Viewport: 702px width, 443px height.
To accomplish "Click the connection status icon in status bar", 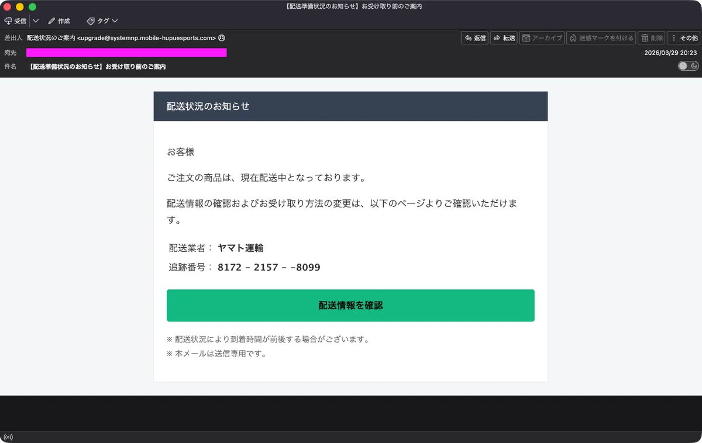I will pyautogui.click(x=8, y=437).
